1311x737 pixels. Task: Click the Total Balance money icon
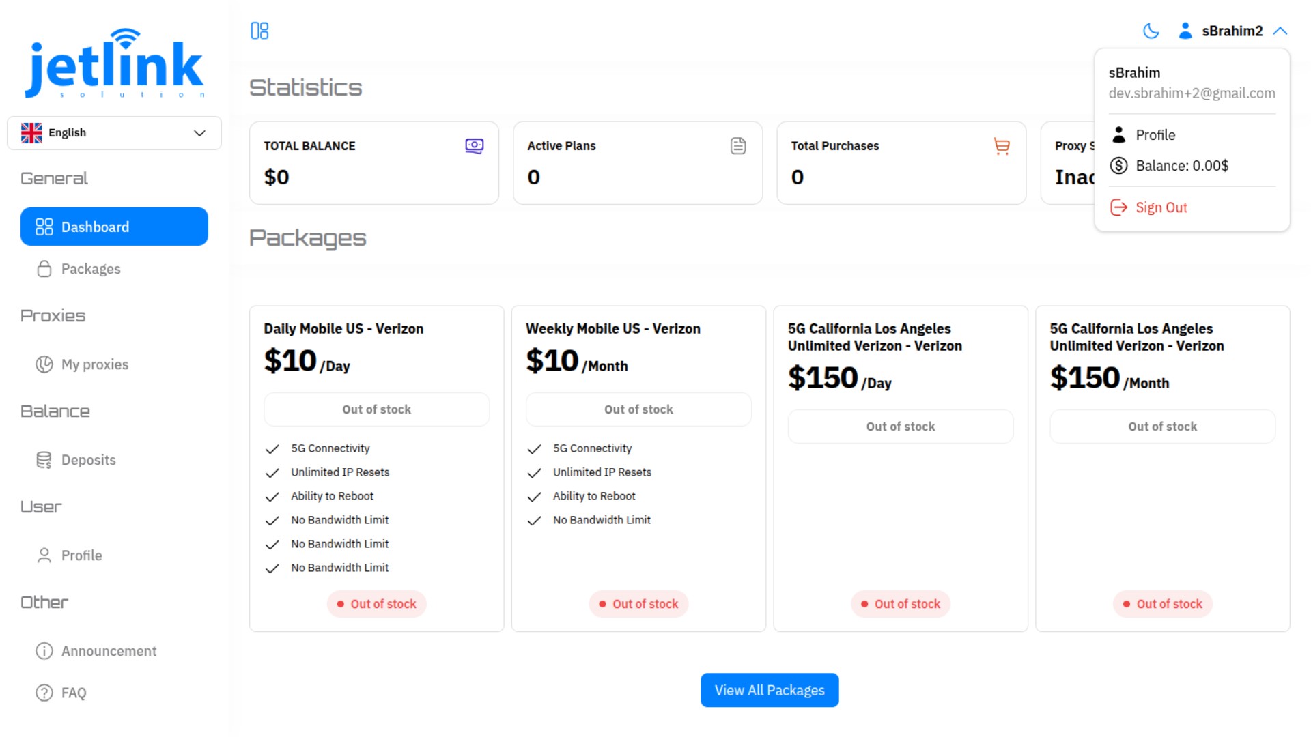pos(474,146)
